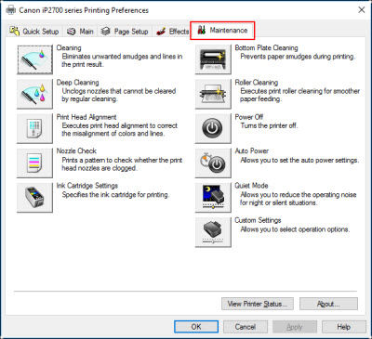Image resolution: width=372 pixels, height=339 pixels.
Task: Launch Bottom Plate Cleaning icon
Action: [x=213, y=59]
